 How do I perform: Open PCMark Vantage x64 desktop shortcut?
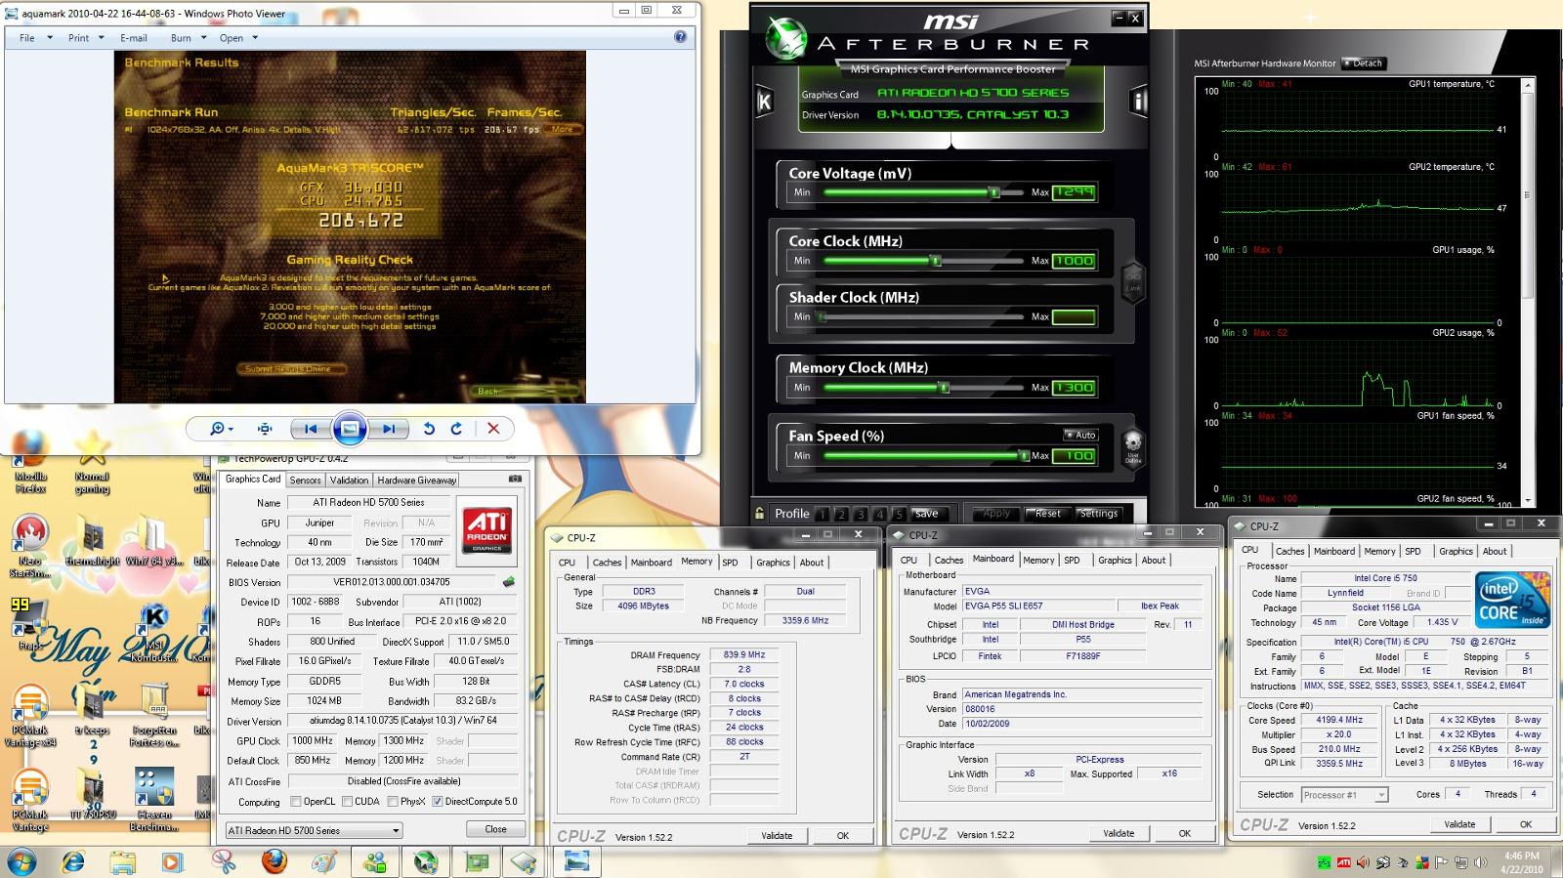(x=30, y=716)
